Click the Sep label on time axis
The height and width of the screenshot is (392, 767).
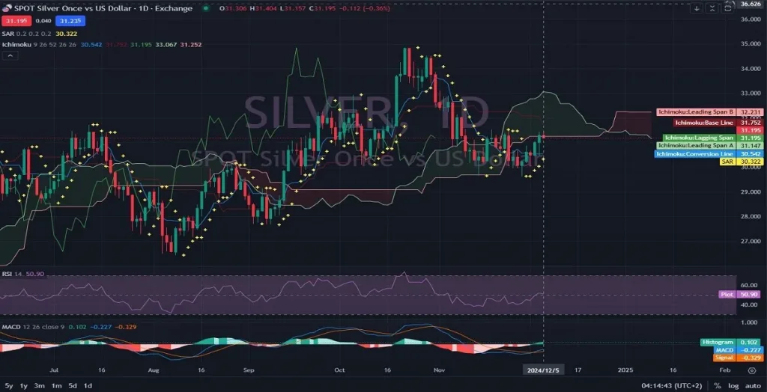(x=249, y=370)
